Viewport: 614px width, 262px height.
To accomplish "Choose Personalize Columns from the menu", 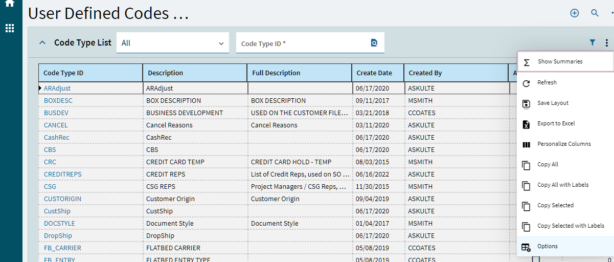I will (563, 144).
